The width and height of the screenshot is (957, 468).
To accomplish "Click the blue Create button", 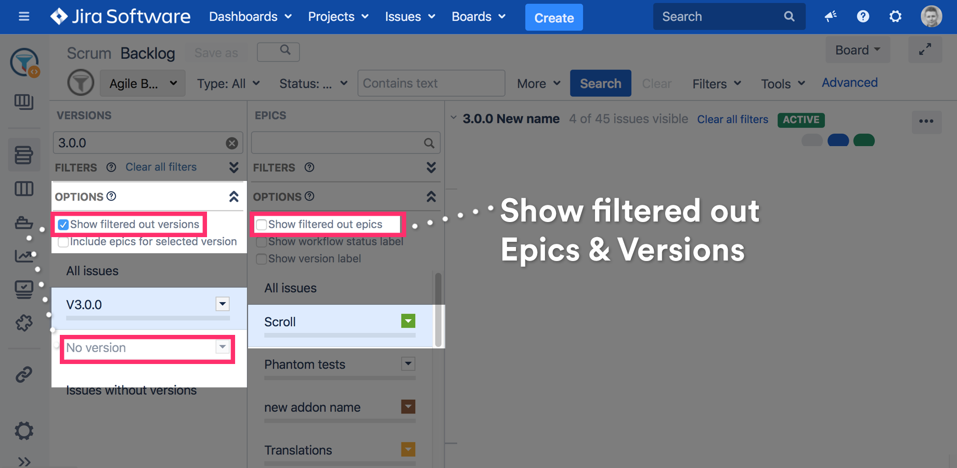I will [554, 18].
